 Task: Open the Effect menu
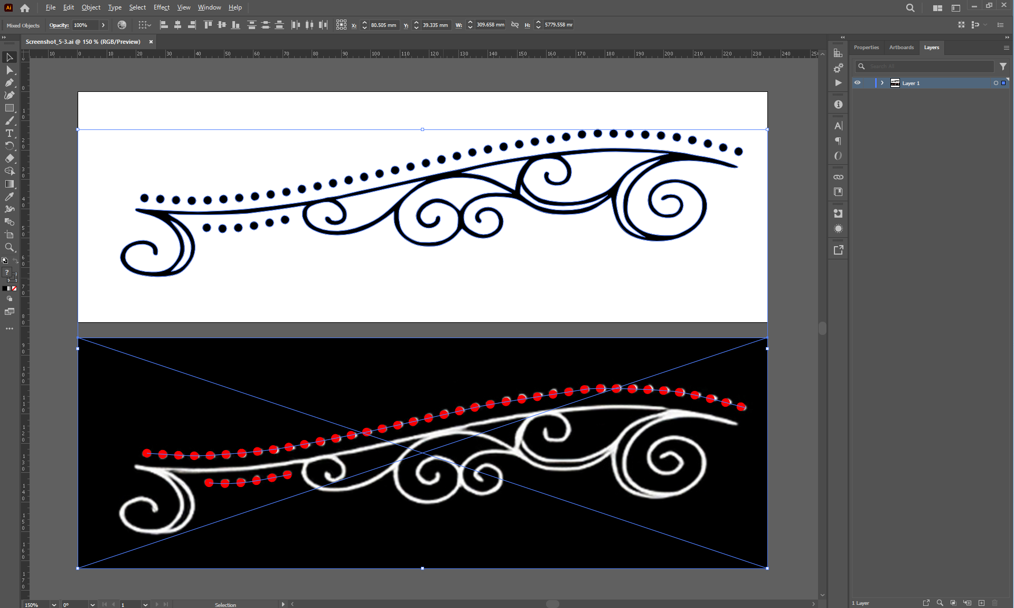(161, 7)
